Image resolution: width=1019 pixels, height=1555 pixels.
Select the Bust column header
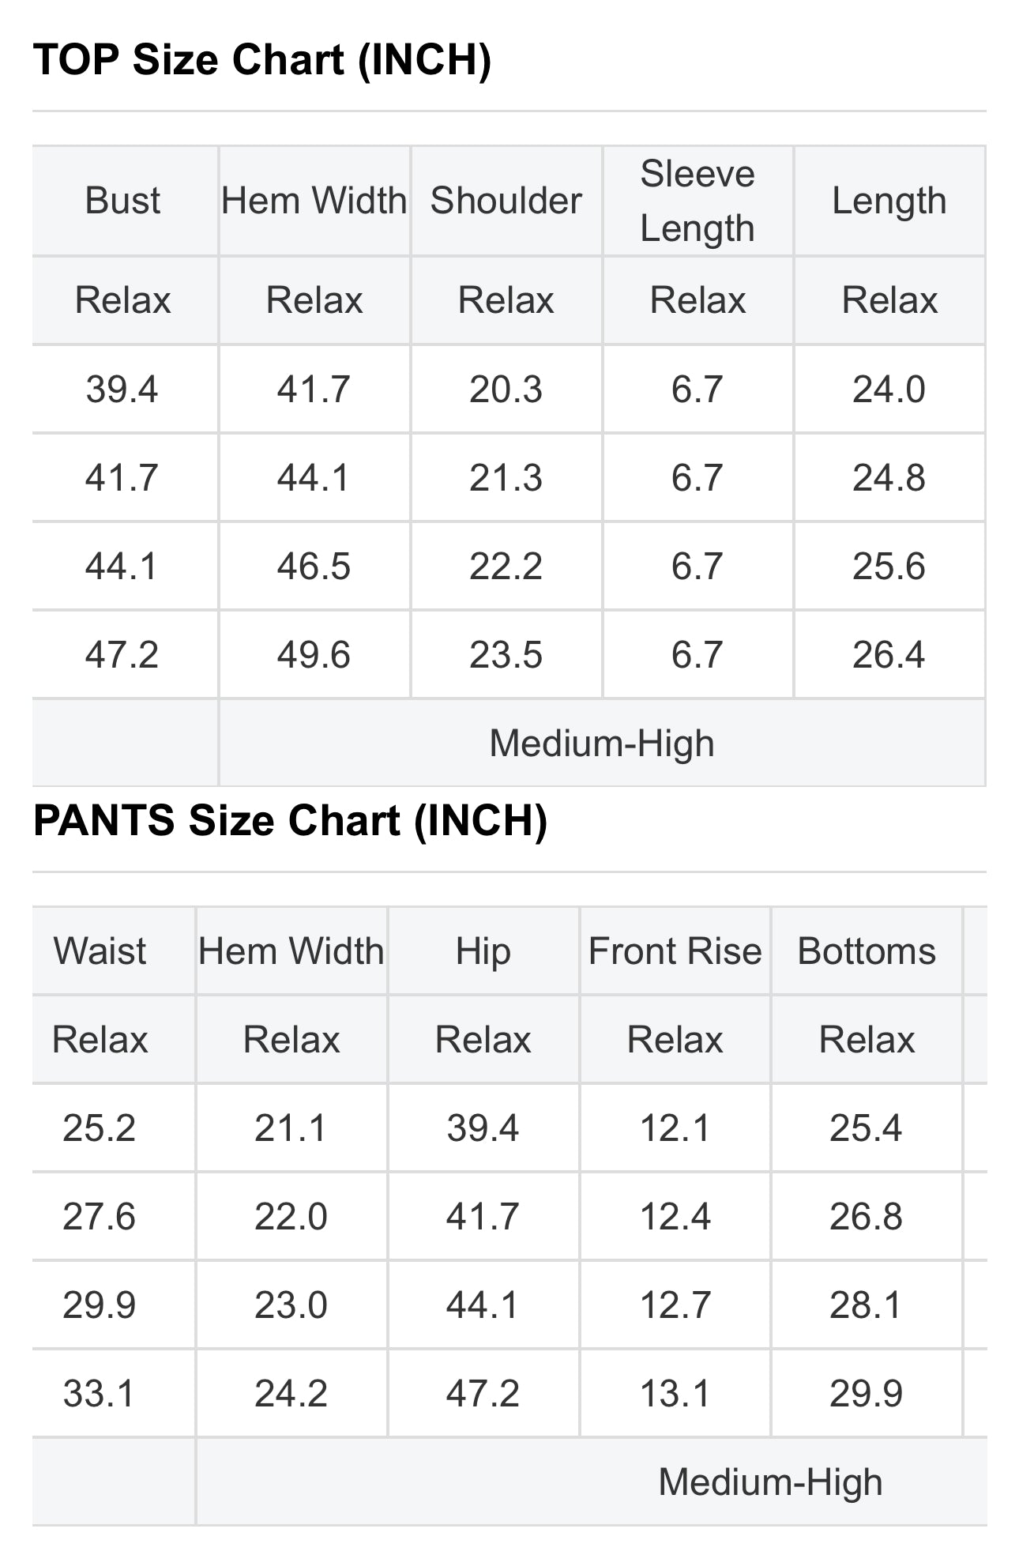(122, 201)
